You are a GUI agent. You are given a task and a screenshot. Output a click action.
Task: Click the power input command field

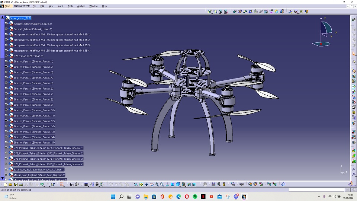point(316,189)
